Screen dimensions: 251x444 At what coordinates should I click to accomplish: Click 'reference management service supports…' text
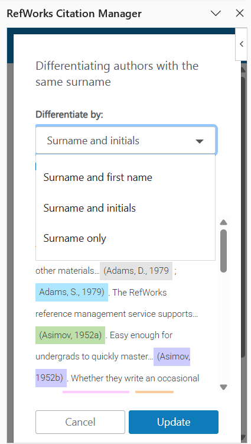click(116, 314)
